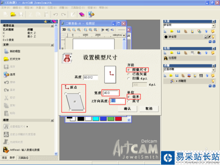220x165 pixels.
Task: Click the previous view arrow in the 2D view toolbar
Action: coord(112,30)
